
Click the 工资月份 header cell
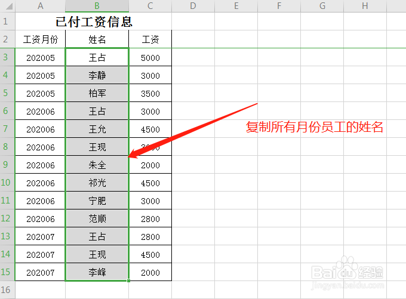point(40,39)
